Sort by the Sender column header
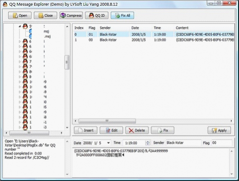 click(x=105, y=28)
